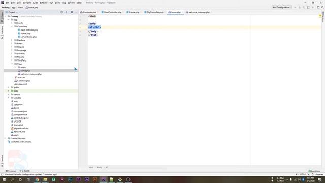Image resolution: width=325 pixels, height=183 pixels.
Task: Open the Windows notification center icon
Action: pyautogui.click(x=320, y=179)
